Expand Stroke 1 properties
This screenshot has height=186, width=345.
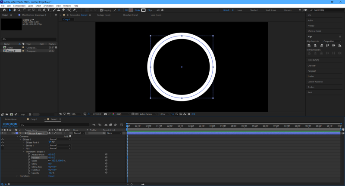(23, 146)
